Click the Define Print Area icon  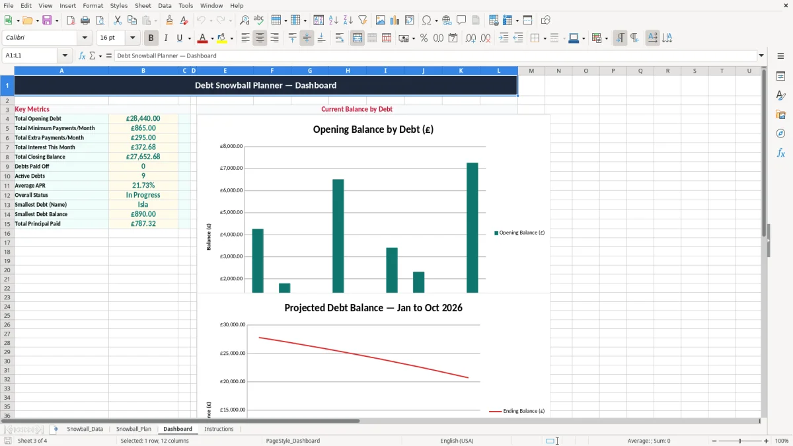tap(493, 20)
